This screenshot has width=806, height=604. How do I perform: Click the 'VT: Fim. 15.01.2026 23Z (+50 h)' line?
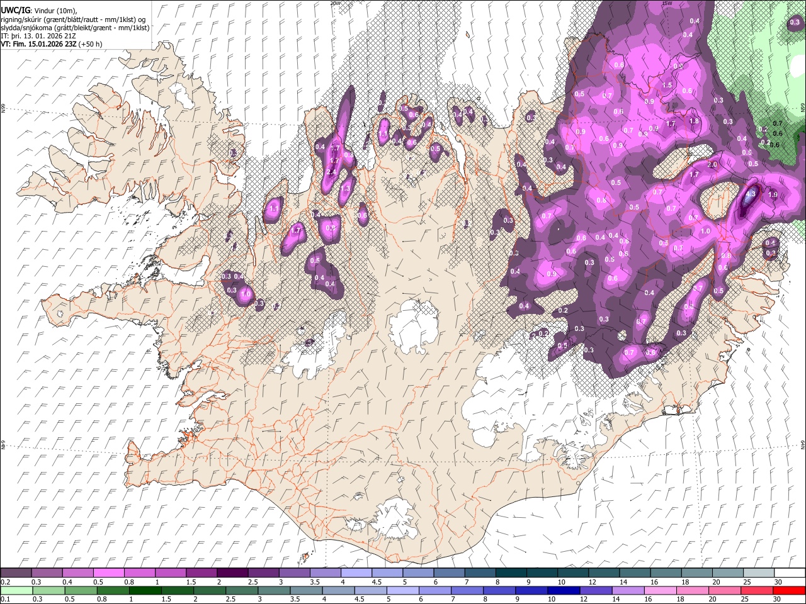pyautogui.click(x=52, y=44)
